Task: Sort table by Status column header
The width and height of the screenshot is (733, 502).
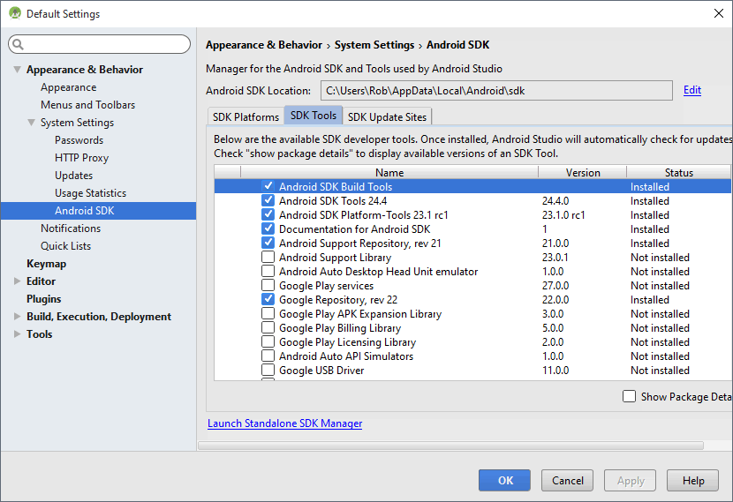Action: click(679, 172)
